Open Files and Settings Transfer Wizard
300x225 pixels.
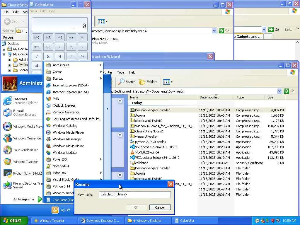(23, 185)
